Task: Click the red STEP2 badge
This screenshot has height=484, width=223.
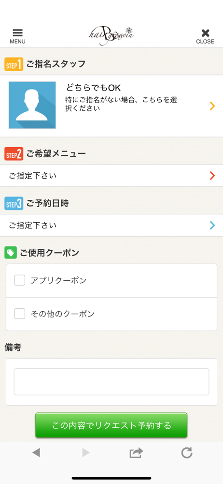Action: point(14,154)
